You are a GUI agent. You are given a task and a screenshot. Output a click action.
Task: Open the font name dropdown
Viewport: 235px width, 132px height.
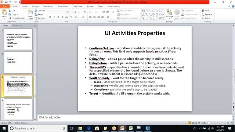coord(65,12)
